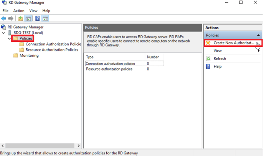
Task: Select Connection Authorization Policies tree item
Action: point(53,44)
